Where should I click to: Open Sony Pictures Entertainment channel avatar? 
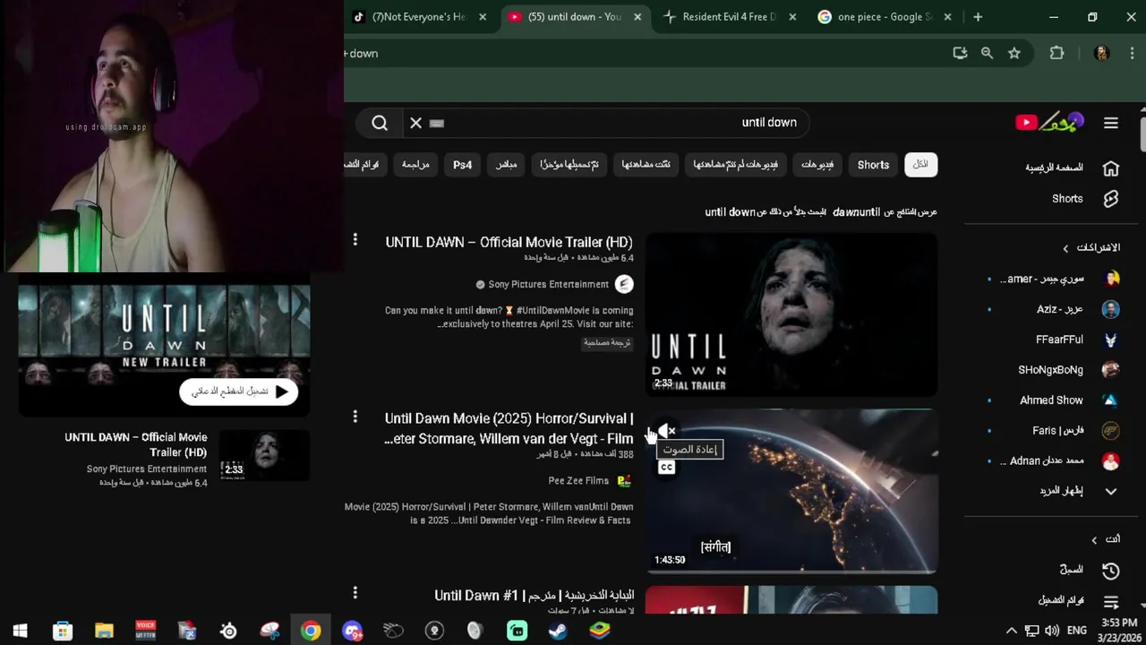tap(624, 284)
